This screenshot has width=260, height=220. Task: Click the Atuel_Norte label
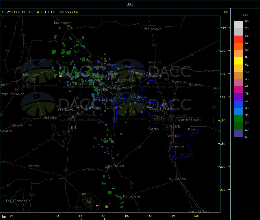tap(137, 97)
